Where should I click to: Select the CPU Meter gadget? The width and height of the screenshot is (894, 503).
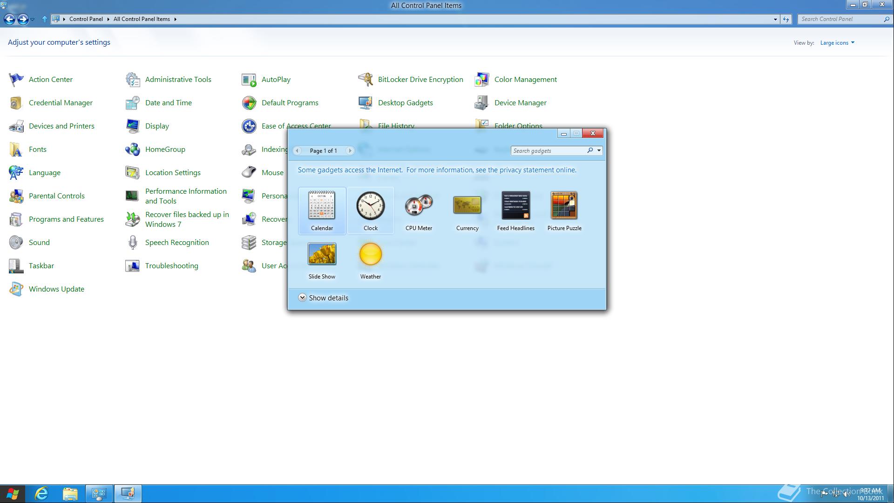pos(419,211)
